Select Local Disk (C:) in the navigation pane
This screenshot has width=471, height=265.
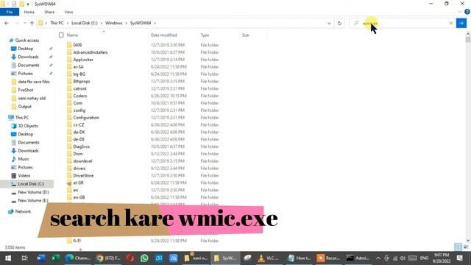[31, 184]
